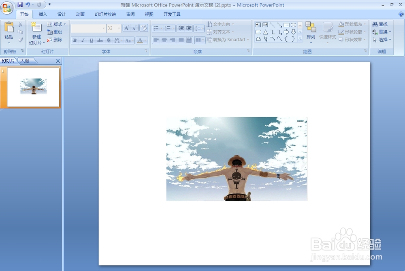Select the Format Painter brush

(x=20, y=40)
